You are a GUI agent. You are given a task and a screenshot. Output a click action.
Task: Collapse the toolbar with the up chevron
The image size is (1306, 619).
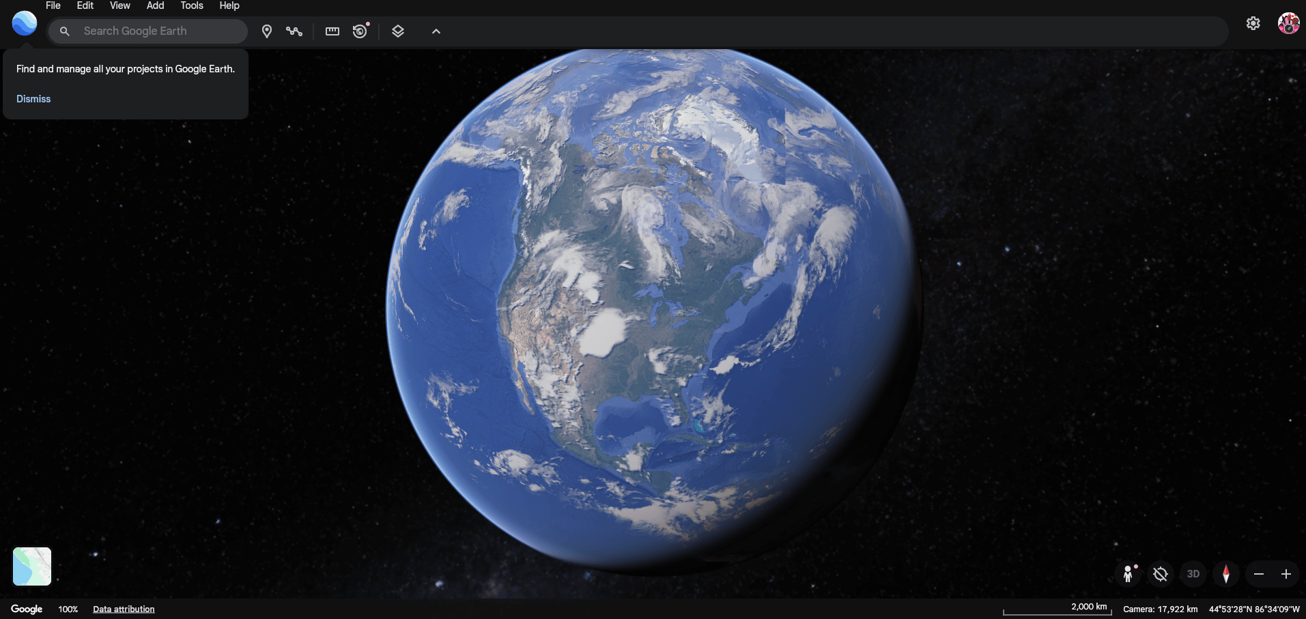click(436, 31)
